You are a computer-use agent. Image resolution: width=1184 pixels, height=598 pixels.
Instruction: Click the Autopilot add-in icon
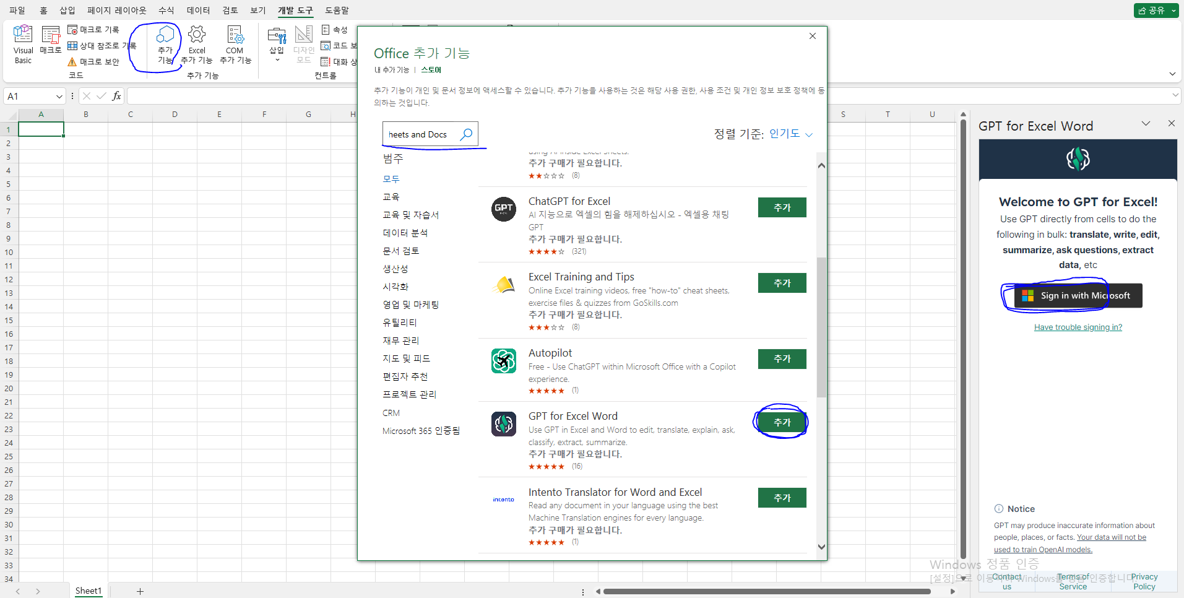(x=504, y=360)
